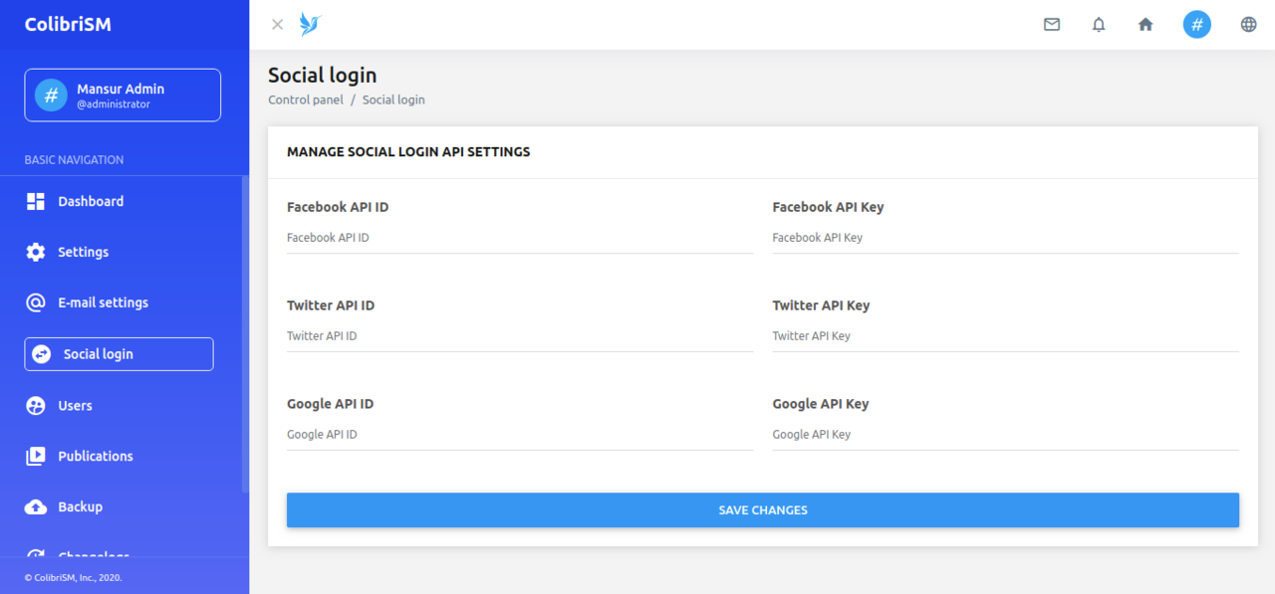This screenshot has width=1275, height=594.
Task: Click the Save Changes button
Action: (763, 510)
